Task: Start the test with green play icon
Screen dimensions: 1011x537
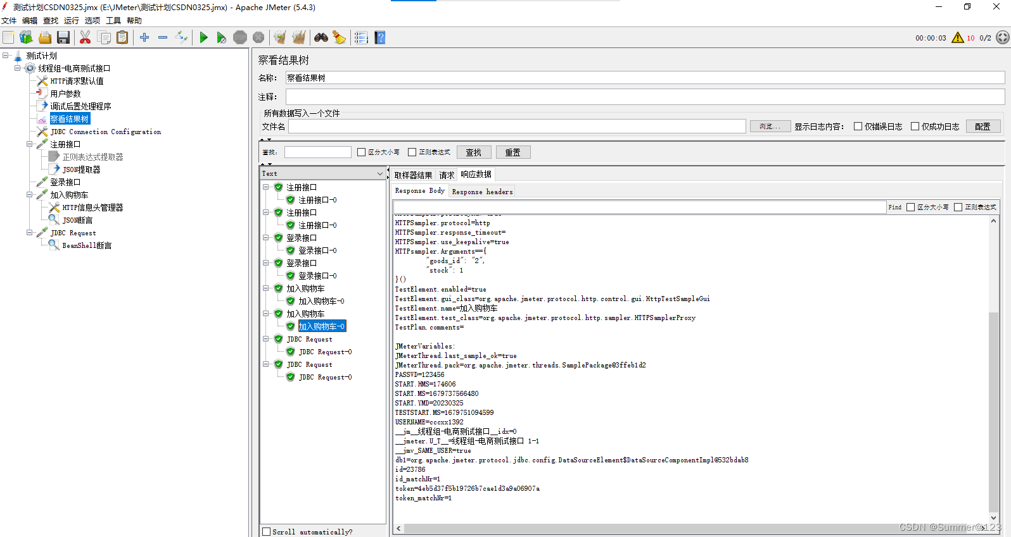Action: [203, 38]
